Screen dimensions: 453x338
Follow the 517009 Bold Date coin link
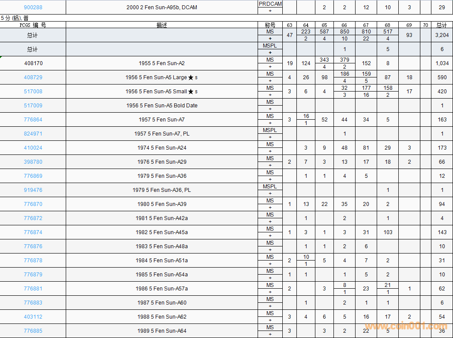click(x=33, y=106)
